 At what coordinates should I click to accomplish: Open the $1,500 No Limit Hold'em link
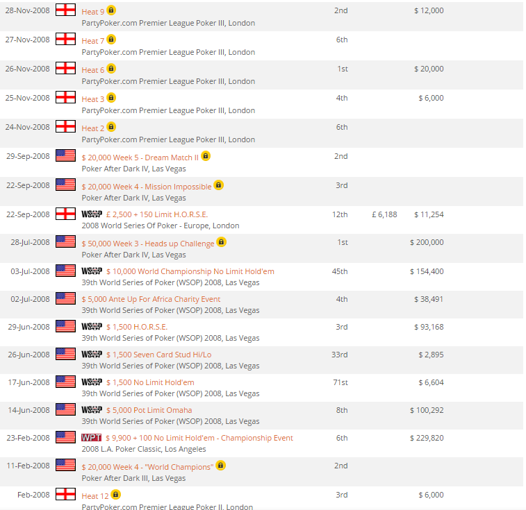(150, 382)
